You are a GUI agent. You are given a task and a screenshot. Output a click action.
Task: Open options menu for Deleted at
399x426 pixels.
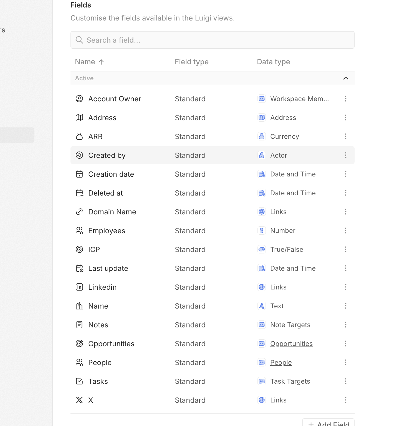346,193
